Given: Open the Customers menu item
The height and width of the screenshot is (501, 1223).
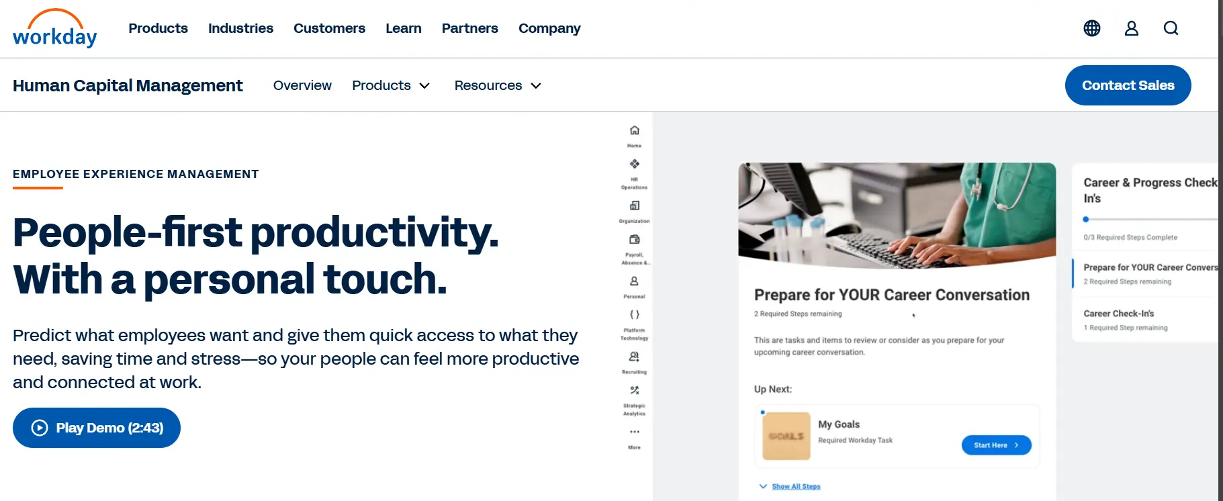Looking at the screenshot, I should point(329,28).
